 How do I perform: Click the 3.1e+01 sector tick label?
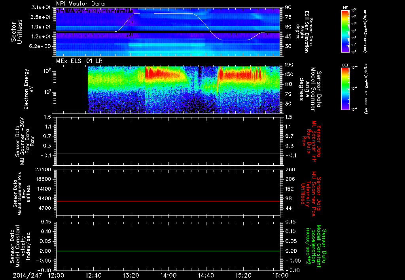(x=41, y=8)
